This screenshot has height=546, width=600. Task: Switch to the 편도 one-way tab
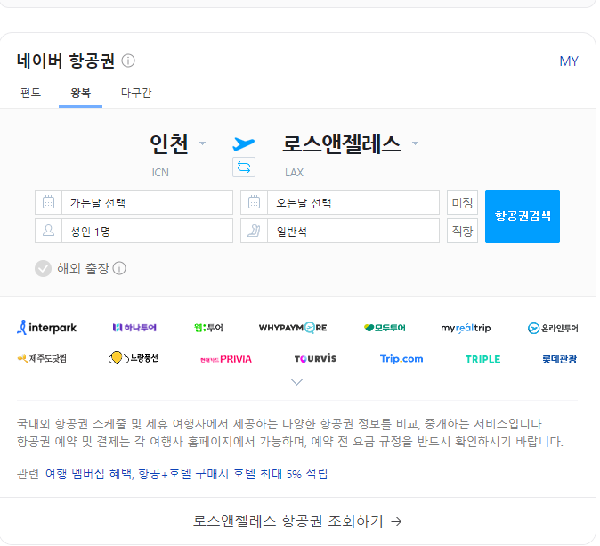tap(30, 93)
